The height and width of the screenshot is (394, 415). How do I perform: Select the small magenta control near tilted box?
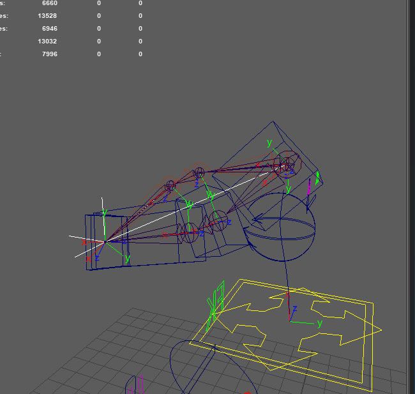(310, 186)
